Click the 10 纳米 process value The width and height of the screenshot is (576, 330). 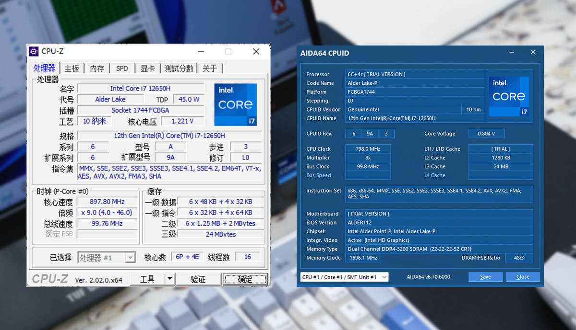[x=95, y=121]
